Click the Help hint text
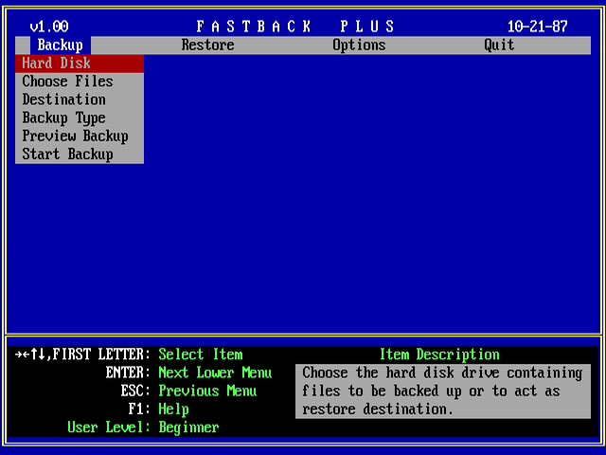This screenshot has width=606, height=455. [173, 409]
